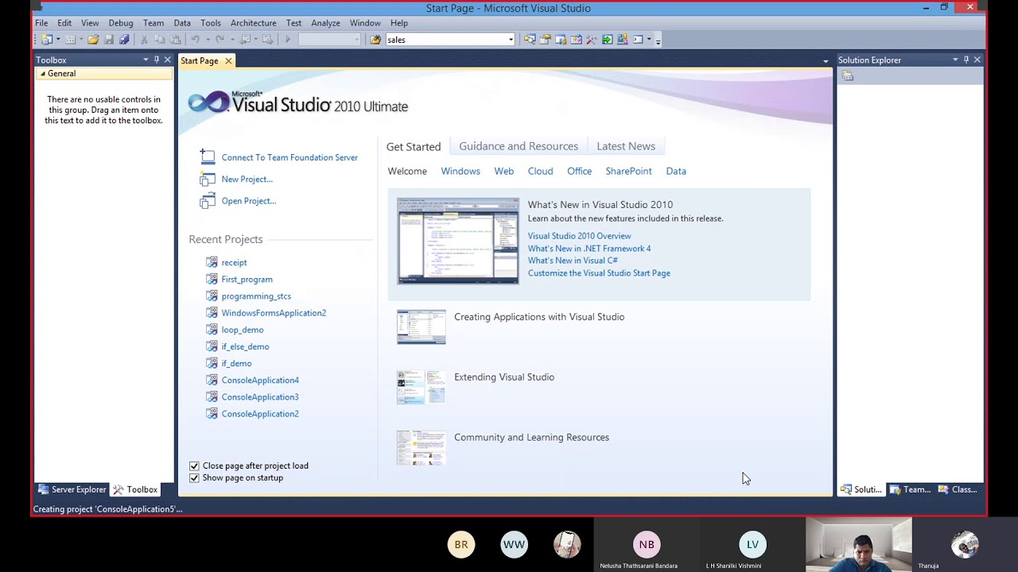Click the New Project... link

pyautogui.click(x=247, y=179)
